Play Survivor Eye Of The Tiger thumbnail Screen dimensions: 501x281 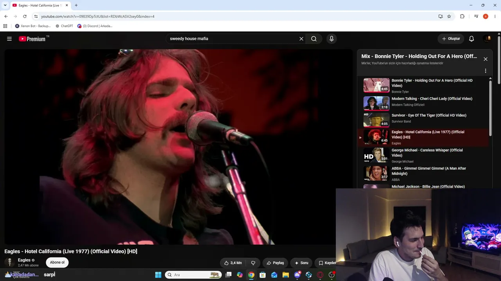(x=377, y=120)
